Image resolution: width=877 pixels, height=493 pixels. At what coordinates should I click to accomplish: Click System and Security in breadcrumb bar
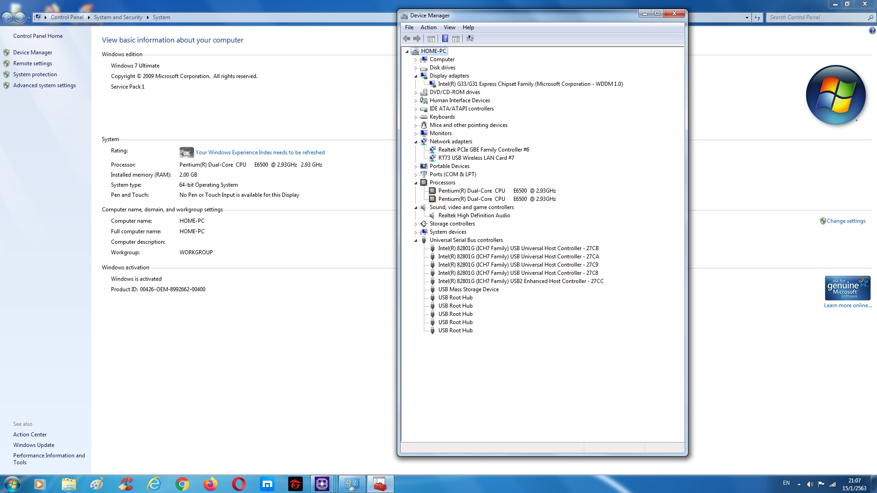tap(118, 17)
